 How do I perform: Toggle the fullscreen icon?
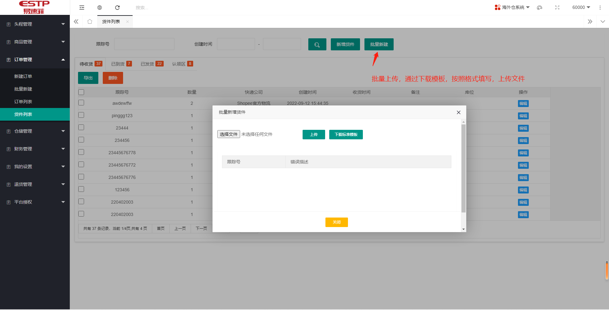(557, 8)
